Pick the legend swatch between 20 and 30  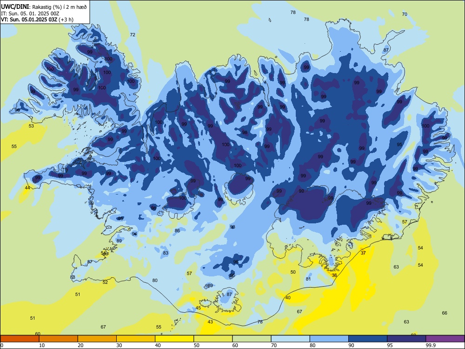pyautogui.click(x=97, y=339)
